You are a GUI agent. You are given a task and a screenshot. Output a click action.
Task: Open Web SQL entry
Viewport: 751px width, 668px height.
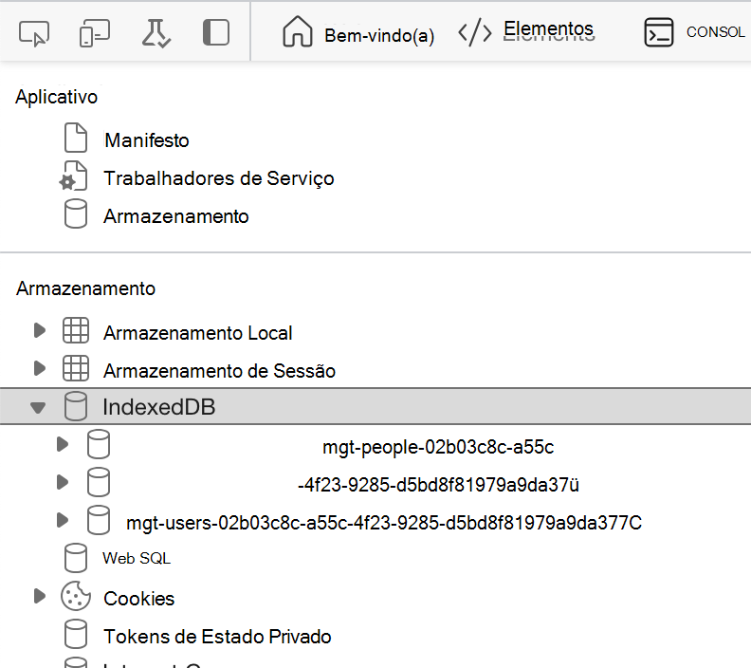click(x=137, y=558)
